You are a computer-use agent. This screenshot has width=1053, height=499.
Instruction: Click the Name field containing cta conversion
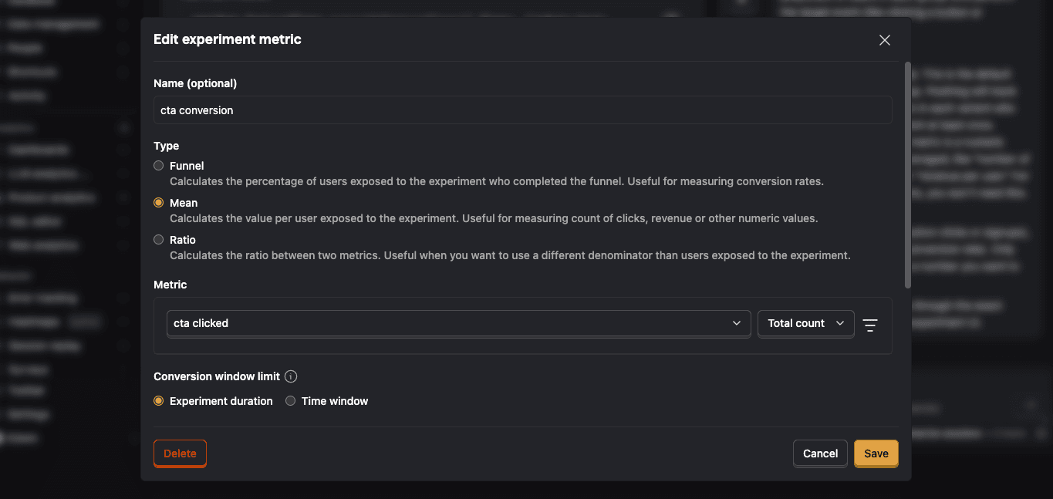[x=522, y=110]
